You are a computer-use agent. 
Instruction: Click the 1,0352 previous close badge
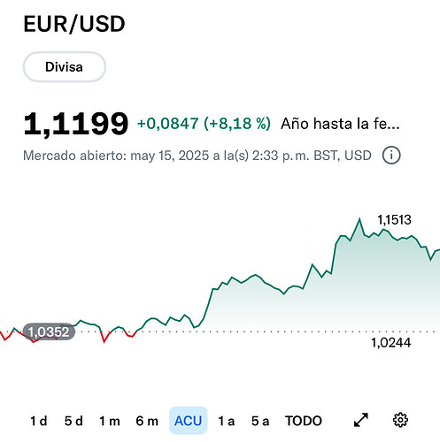[x=49, y=331]
